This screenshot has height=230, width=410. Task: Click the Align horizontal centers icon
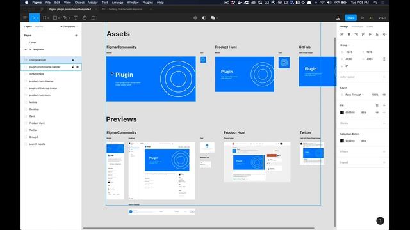tap(349, 34)
